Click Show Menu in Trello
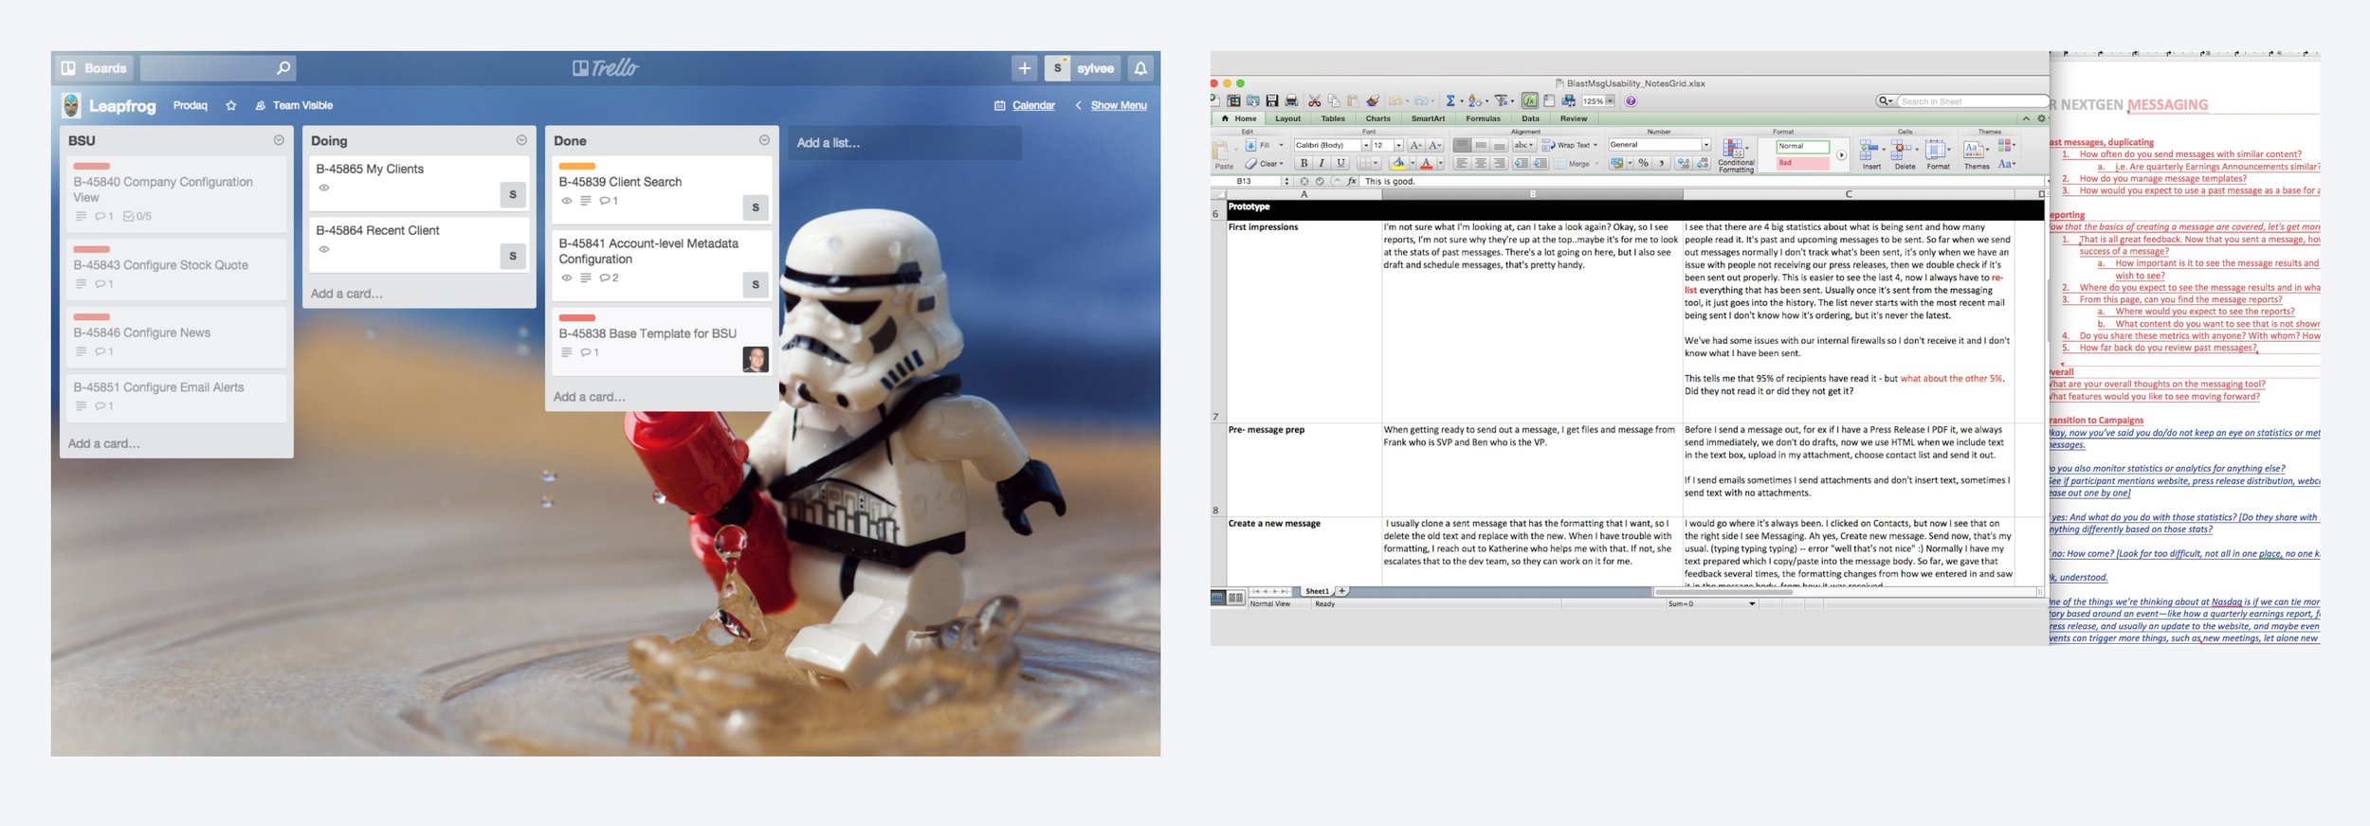This screenshot has height=826, width=2370. click(1110, 105)
